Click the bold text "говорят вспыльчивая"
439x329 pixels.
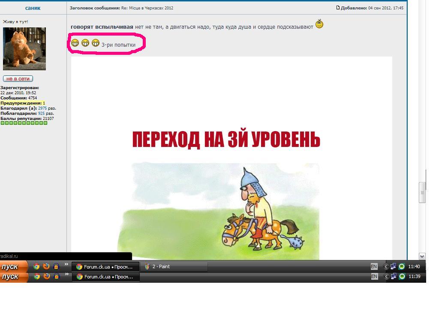click(102, 27)
